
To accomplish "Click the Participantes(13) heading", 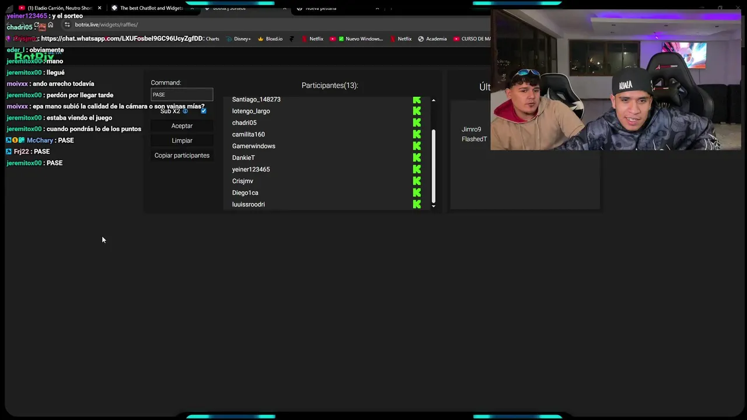I will coord(330,85).
